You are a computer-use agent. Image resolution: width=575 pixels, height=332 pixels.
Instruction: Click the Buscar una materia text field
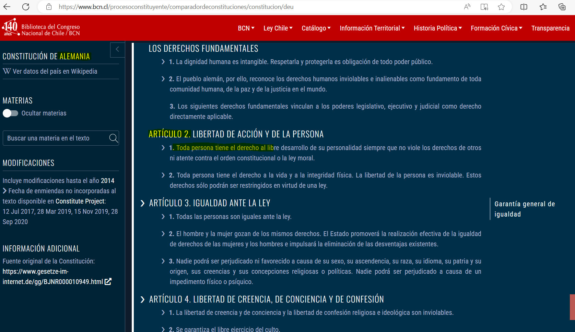click(x=55, y=138)
